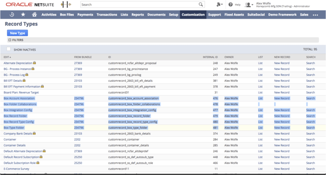The image size is (326, 175).
Task: Click the Oracle NetSuite logo
Action: 30,4
